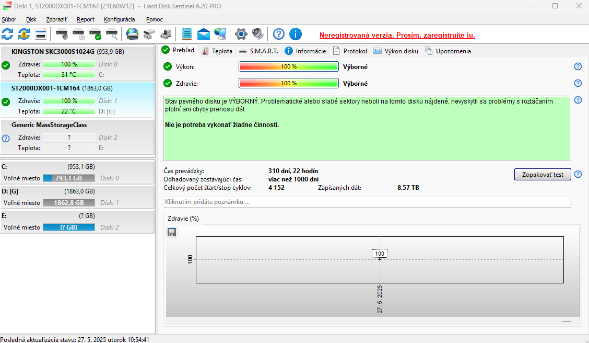589x343 pixels.
Task: Switch to the S.M.A.R.T. tab
Action: point(259,51)
